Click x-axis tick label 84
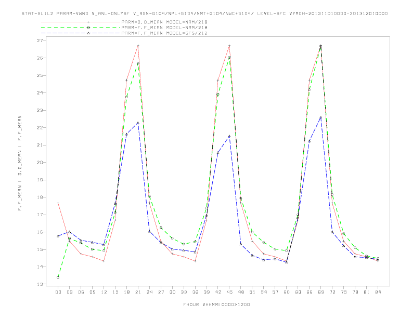The height and width of the screenshot is (318, 412). 378,292
